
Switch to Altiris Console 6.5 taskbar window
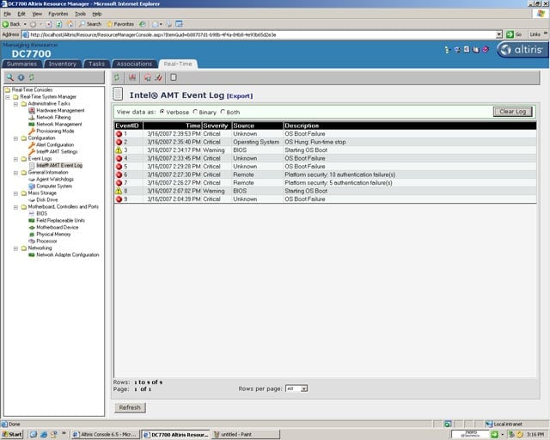point(105,434)
